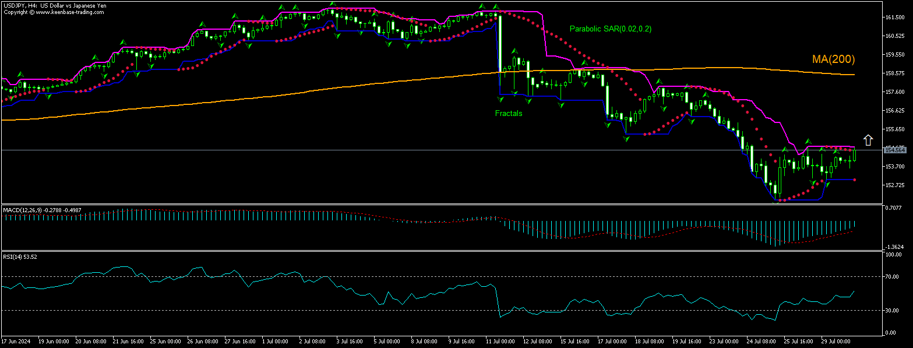Screen dimensions: 913x348
Task: Click the Fractals label on the chart
Action: coord(508,114)
